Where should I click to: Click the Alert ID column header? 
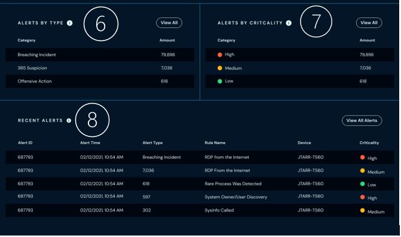[25, 143]
